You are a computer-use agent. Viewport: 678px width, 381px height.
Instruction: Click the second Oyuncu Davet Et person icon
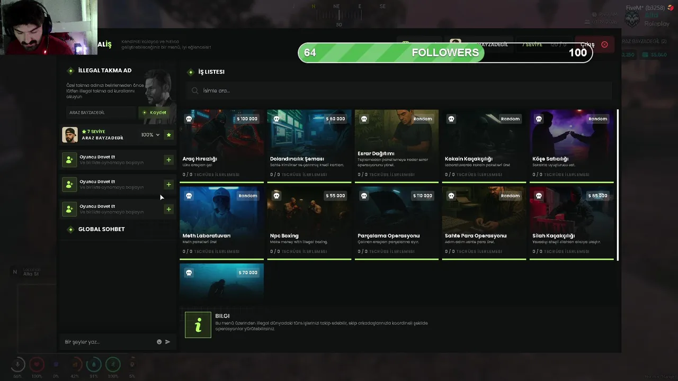(x=69, y=185)
